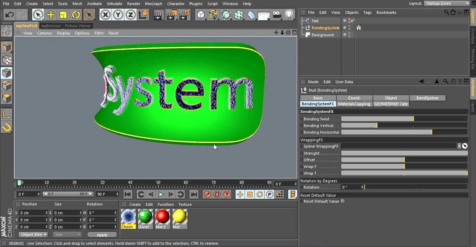
Task: Select the Scale tool
Action: [x=63, y=14]
